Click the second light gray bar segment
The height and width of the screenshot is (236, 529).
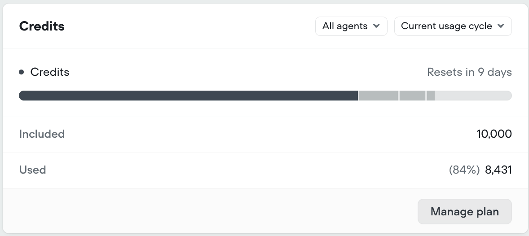coord(412,96)
